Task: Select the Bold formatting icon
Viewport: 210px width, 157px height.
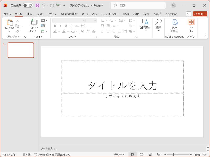Action: coord(55,26)
